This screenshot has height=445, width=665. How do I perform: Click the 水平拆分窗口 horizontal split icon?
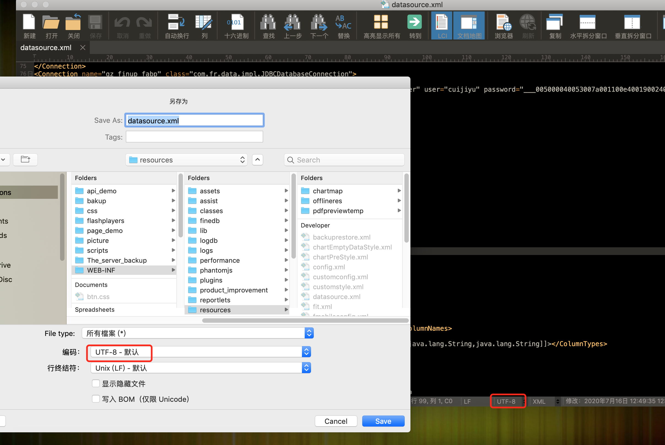[x=588, y=23]
